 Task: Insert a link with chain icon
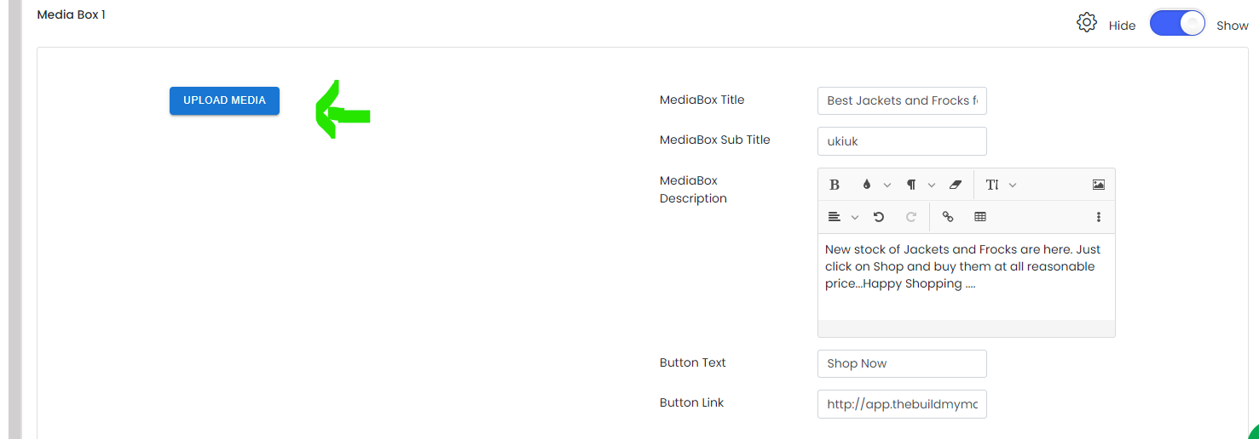[x=948, y=217]
